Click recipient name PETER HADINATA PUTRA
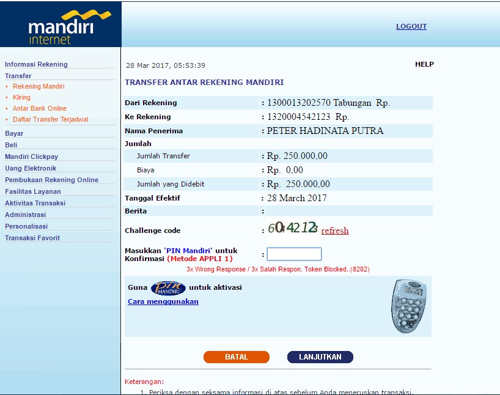The height and width of the screenshot is (395, 500). click(x=325, y=131)
